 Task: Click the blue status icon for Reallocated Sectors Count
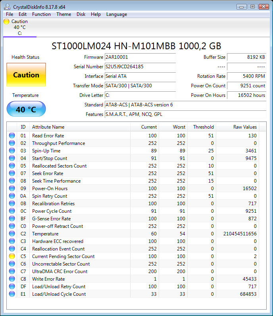[12, 166]
